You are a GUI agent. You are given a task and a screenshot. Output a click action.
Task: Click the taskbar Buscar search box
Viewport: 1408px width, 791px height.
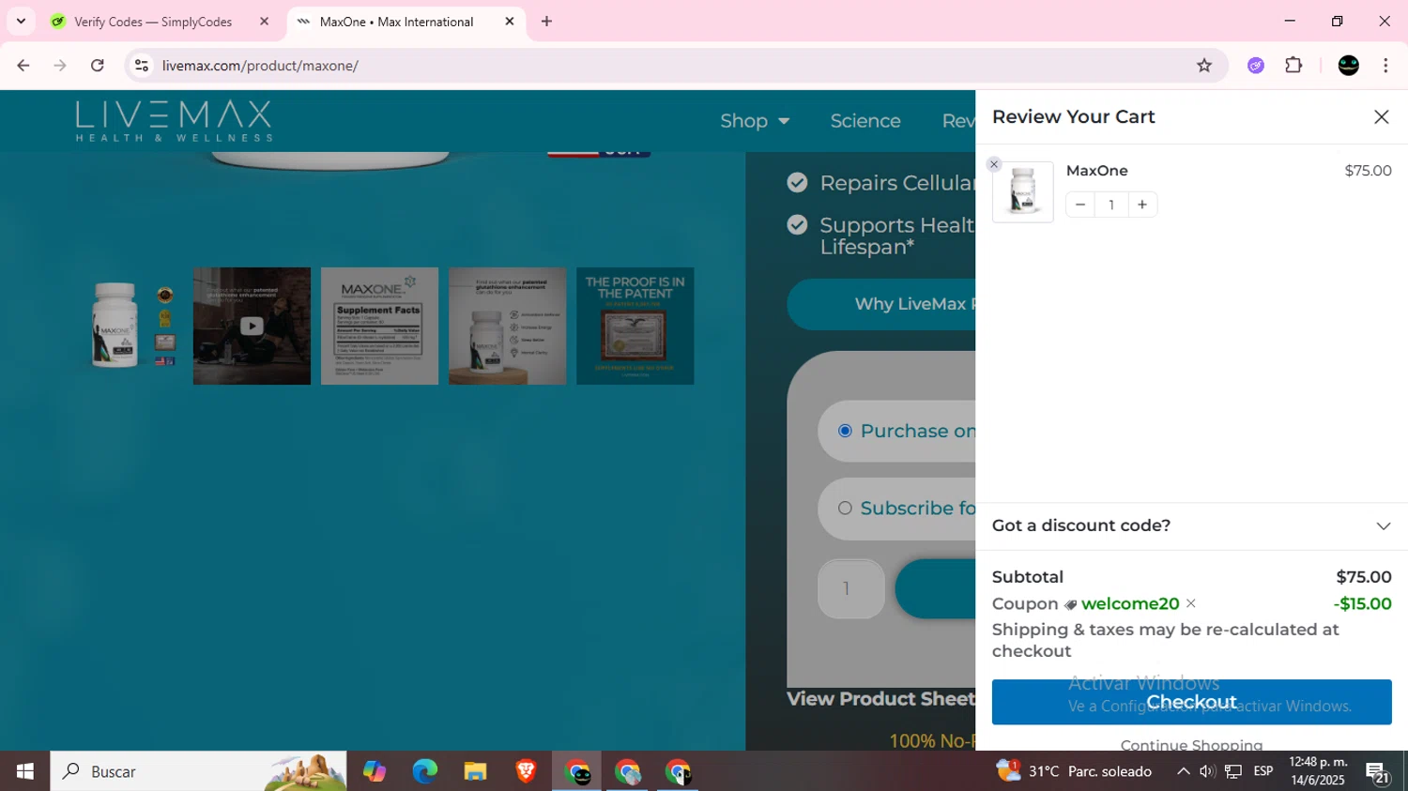click(x=198, y=771)
